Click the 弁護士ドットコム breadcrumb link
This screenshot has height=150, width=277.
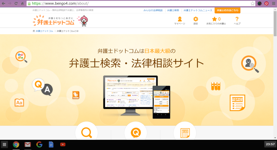click(x=44, y=31)
